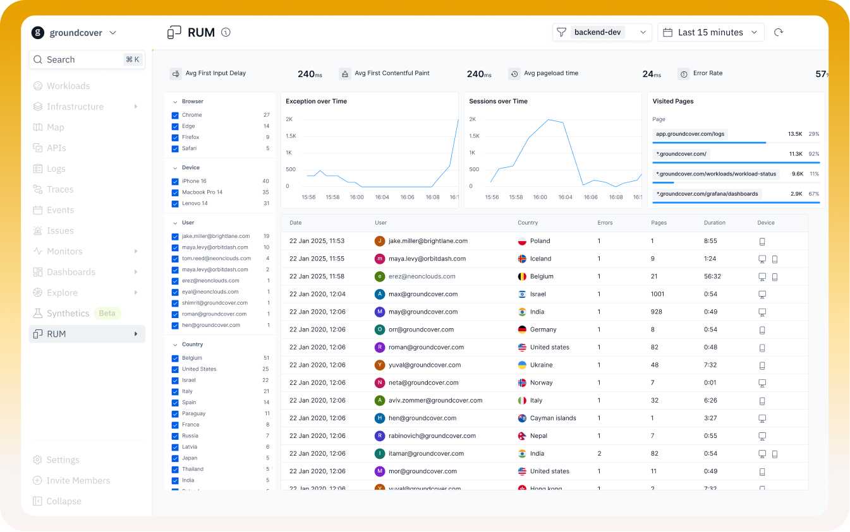Click desktop device icon in max@groundcover.com row
Viewport: 850px width, 532px height.
pos(762,294)
